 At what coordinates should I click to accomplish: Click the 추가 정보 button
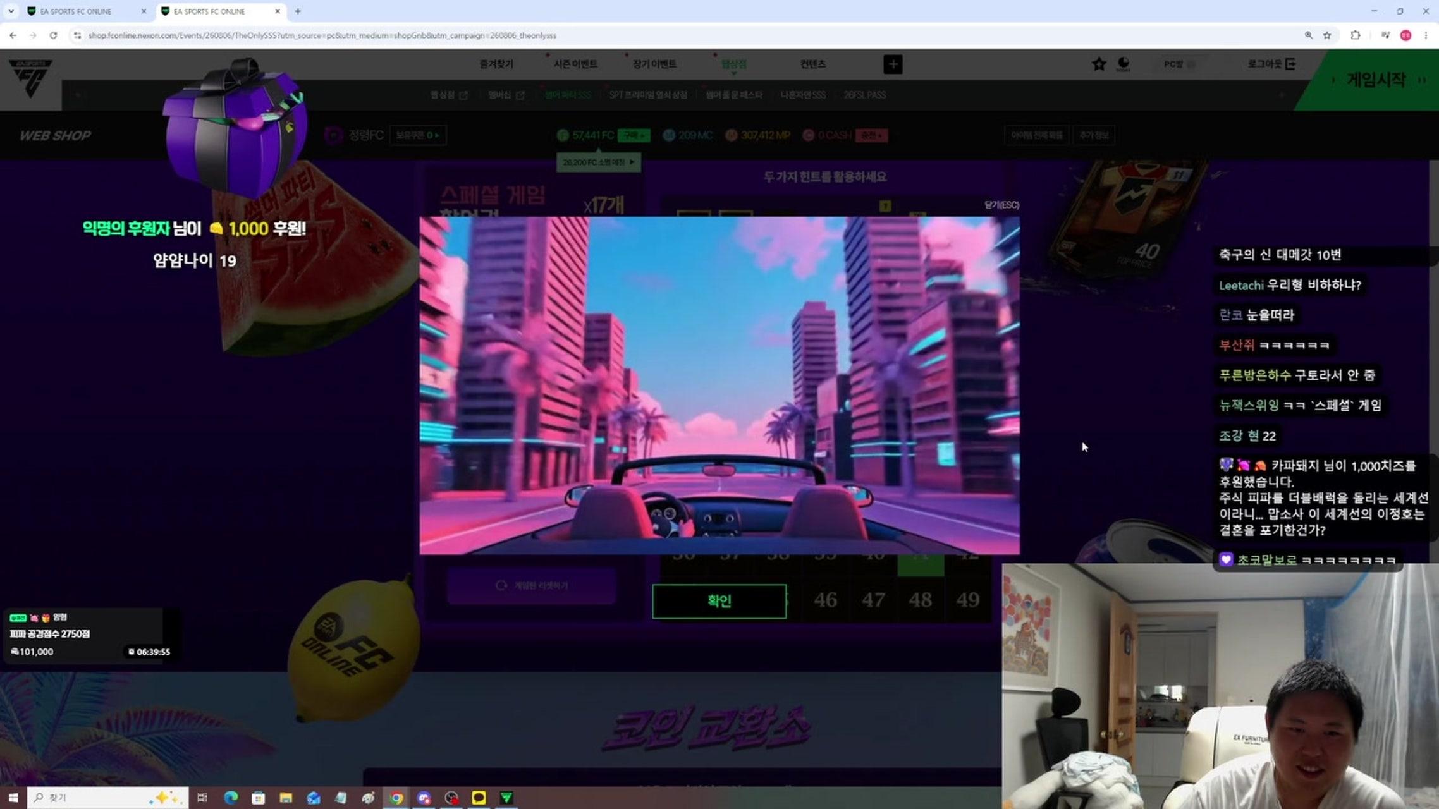[x=1094, y=135]
